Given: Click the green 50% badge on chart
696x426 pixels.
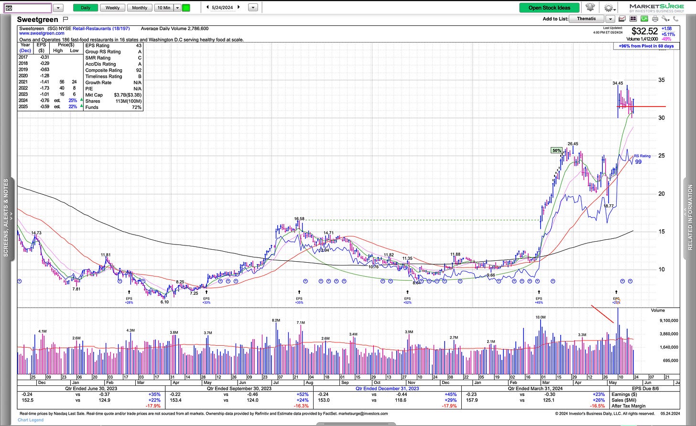Looking at the screenshot, I should point(556,150).
